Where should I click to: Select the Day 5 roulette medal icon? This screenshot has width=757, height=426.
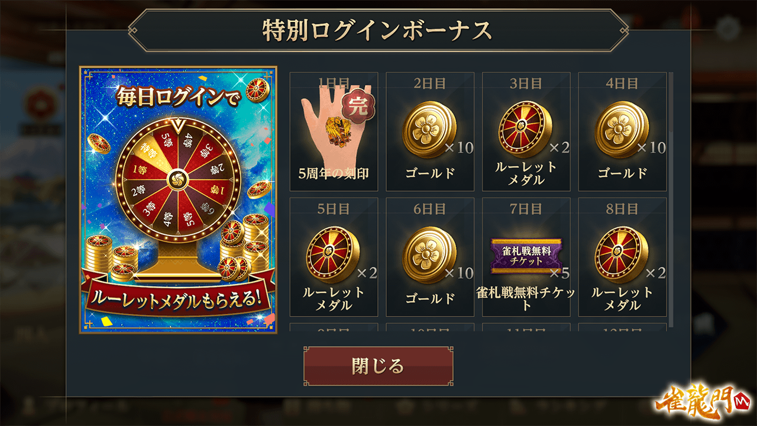333,255
